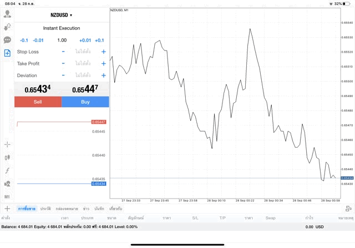The height and width of the screenshot is (248, 355).
Task: Add +0.01 to the lot volume
Action: coord(85,40)
